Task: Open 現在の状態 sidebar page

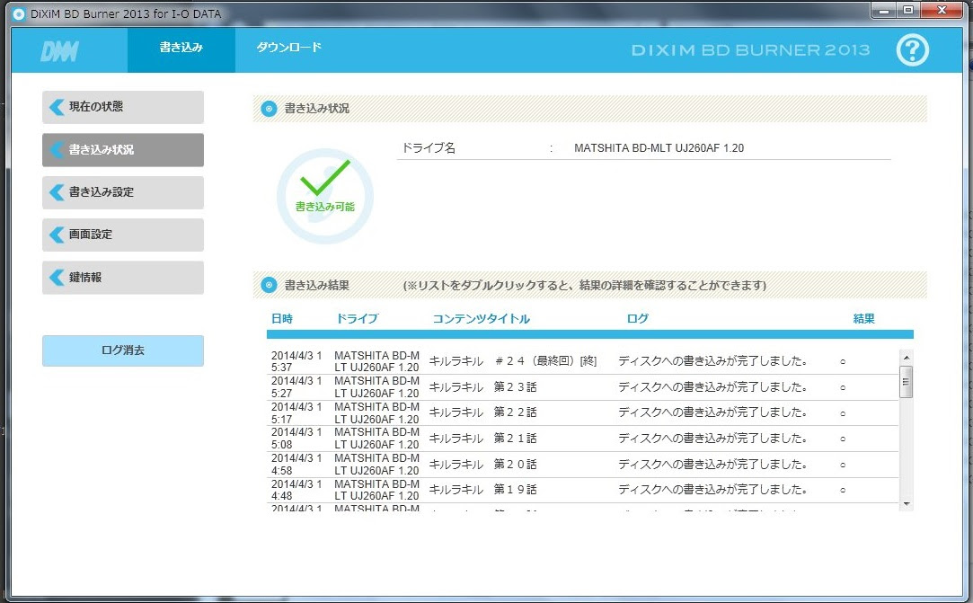Action: tap(123, 107)
